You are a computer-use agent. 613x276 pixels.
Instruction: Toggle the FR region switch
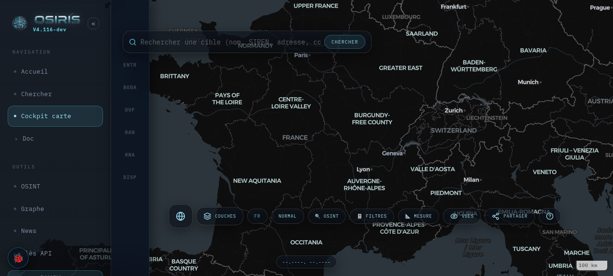[x=257, y=216]
